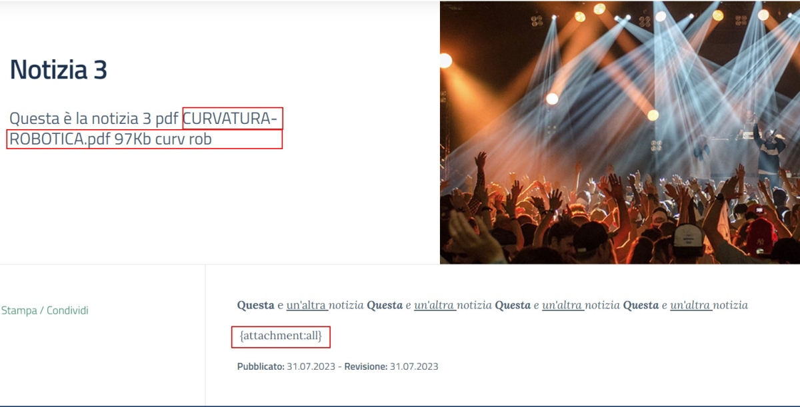Screen dimensions: 800x407
Task: Click the first underlined un'altra text
Action: coord(307,305)
